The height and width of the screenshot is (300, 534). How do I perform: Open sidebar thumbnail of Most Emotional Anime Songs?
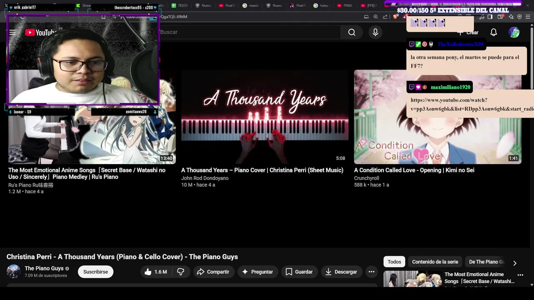(412, 279)
